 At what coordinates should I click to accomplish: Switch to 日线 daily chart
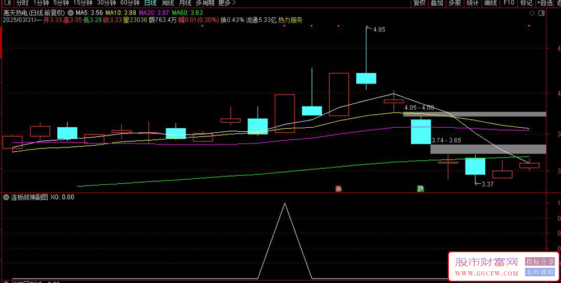150,3
